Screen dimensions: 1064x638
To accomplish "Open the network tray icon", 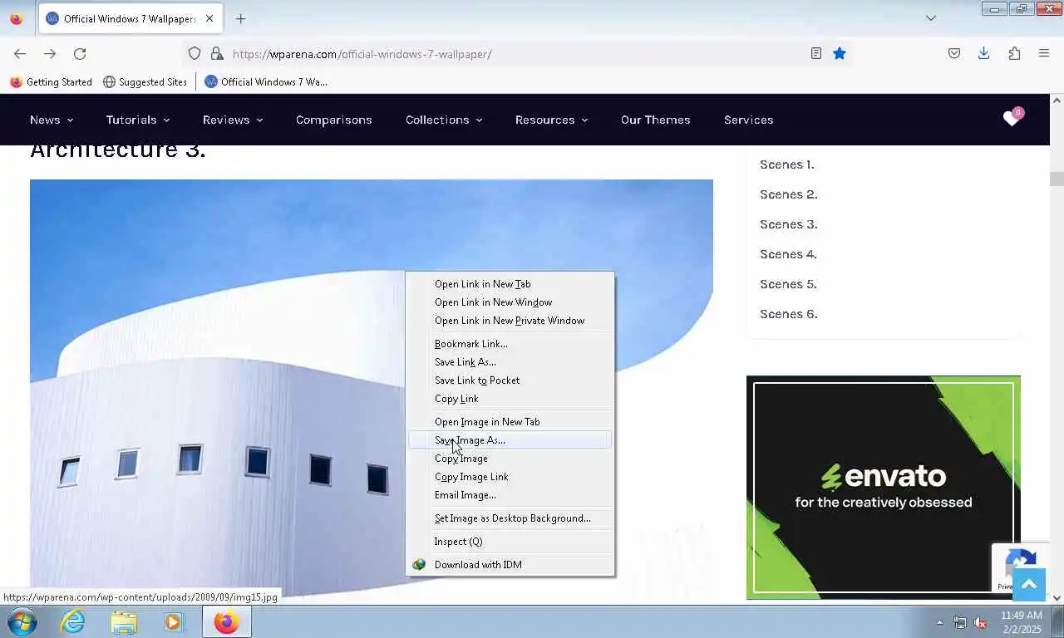I will [960, 622].
